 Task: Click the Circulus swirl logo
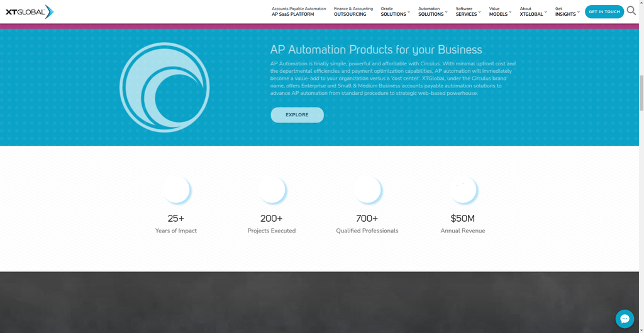pyautogui.click(x=164, y=87)
